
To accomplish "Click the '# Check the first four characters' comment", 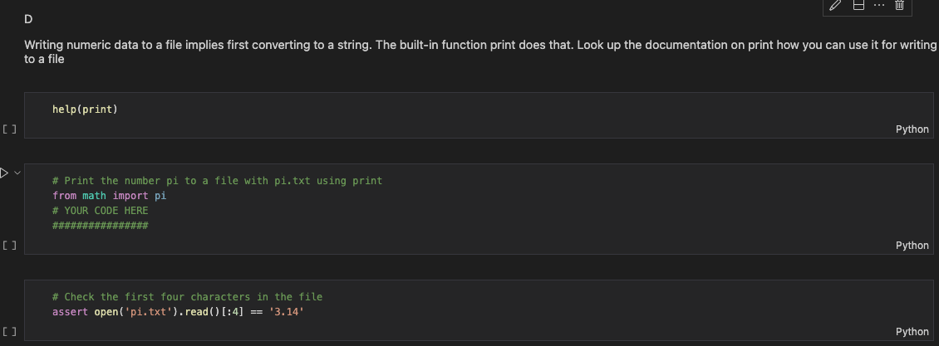I will (187, 297).
